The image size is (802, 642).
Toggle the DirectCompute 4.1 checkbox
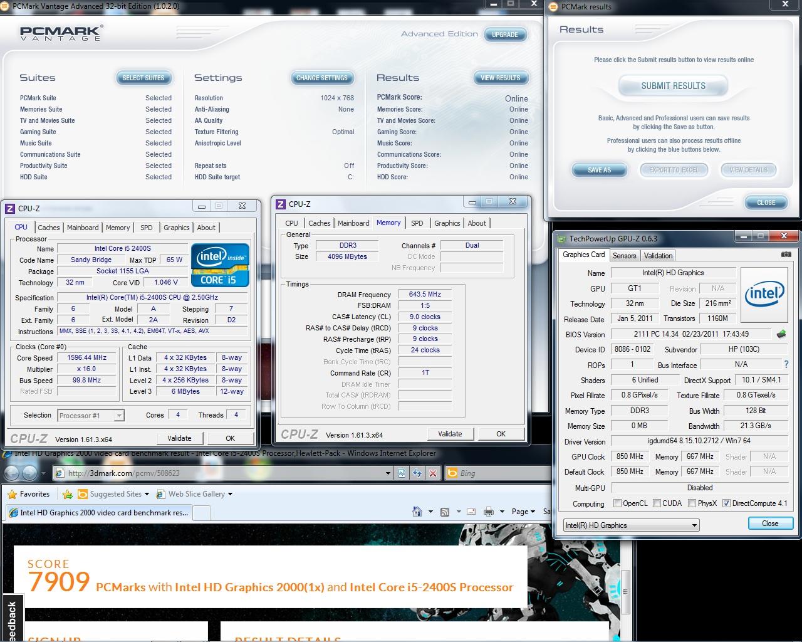(726, 503)
